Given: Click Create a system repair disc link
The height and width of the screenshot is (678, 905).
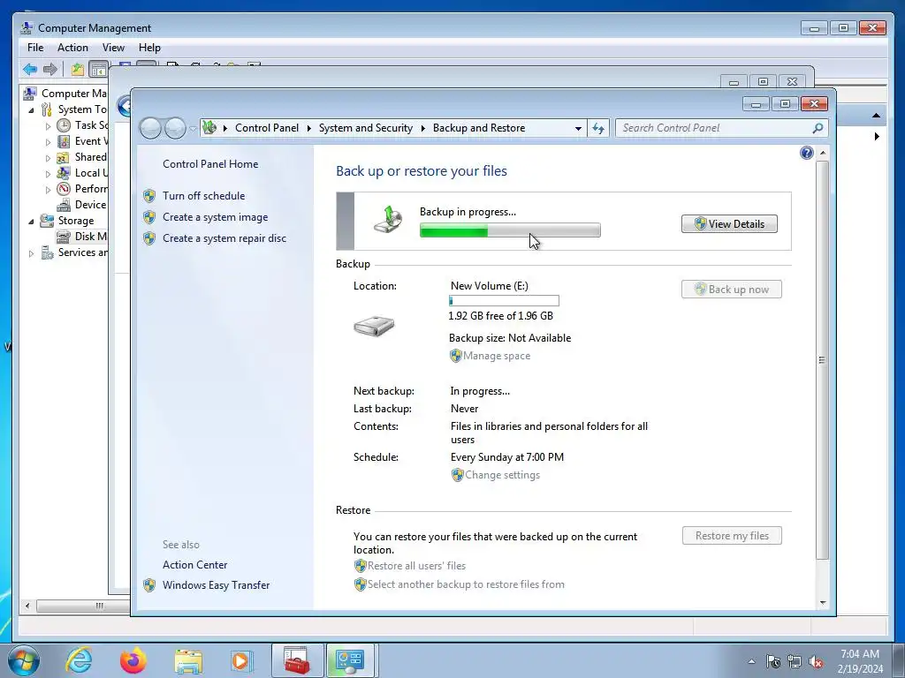Looking at the screenshot, I should click(224, 238).
